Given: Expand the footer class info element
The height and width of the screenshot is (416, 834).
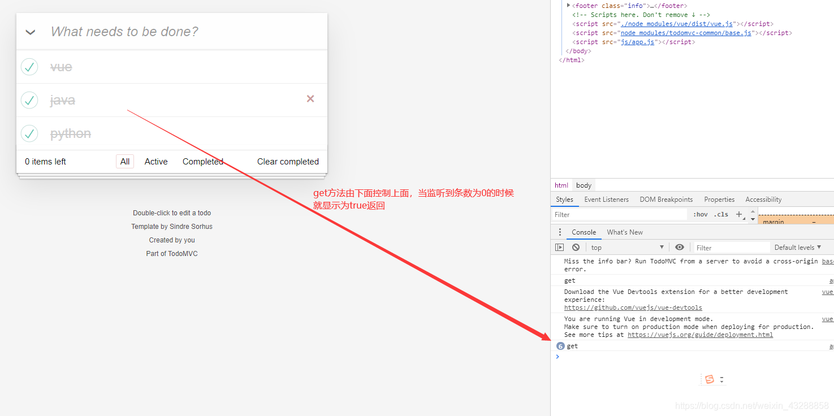Looking at the screenshot, I should coord(568,6).
